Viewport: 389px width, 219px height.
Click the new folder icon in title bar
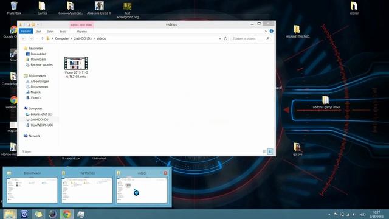coord(33,24)
